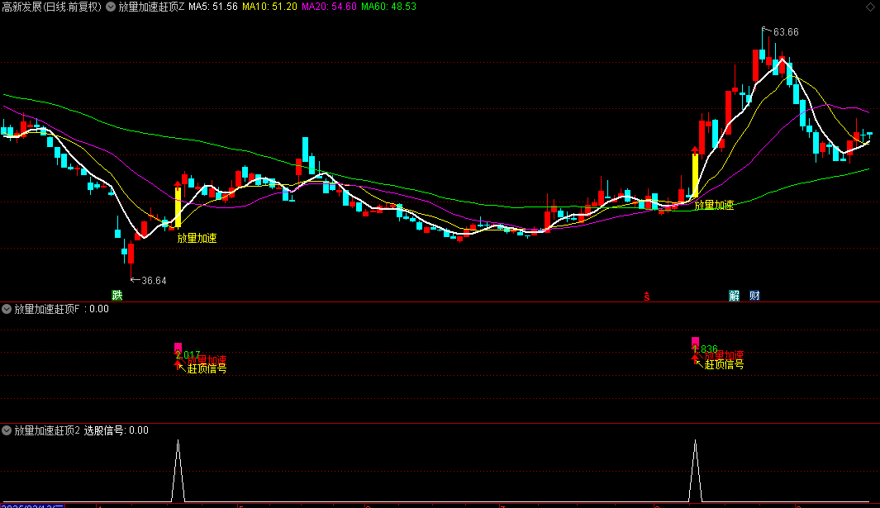Select the MA5: 51.56 moving average label
Viewport: 880px width, 508px height.
213,7
